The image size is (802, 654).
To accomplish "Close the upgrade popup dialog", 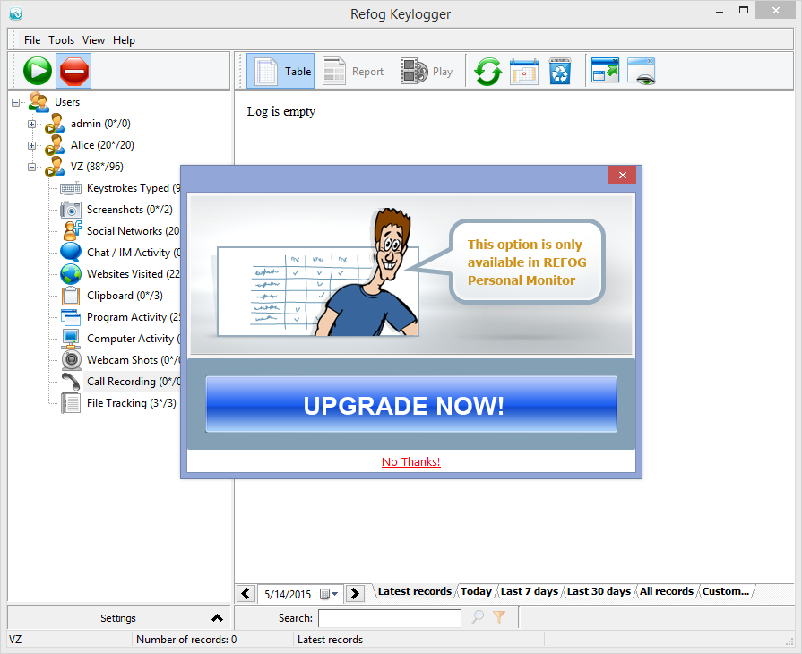I will click(622, 175).
